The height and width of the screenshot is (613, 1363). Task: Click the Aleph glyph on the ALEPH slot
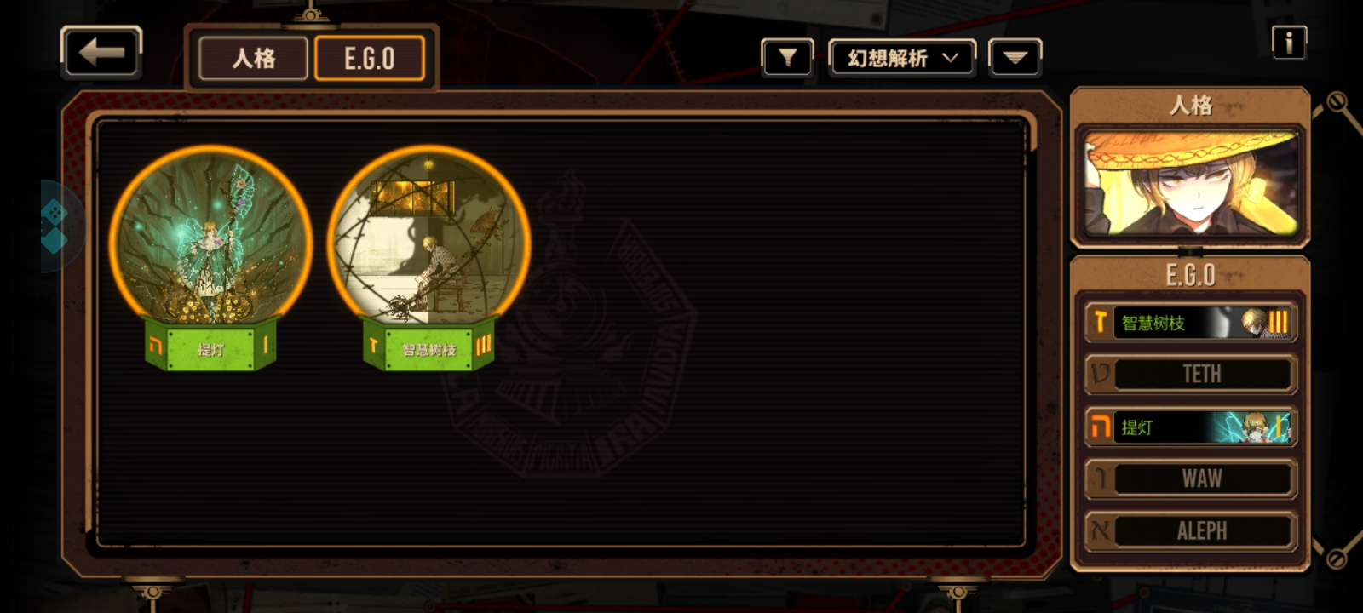[x=1101, y=530]
